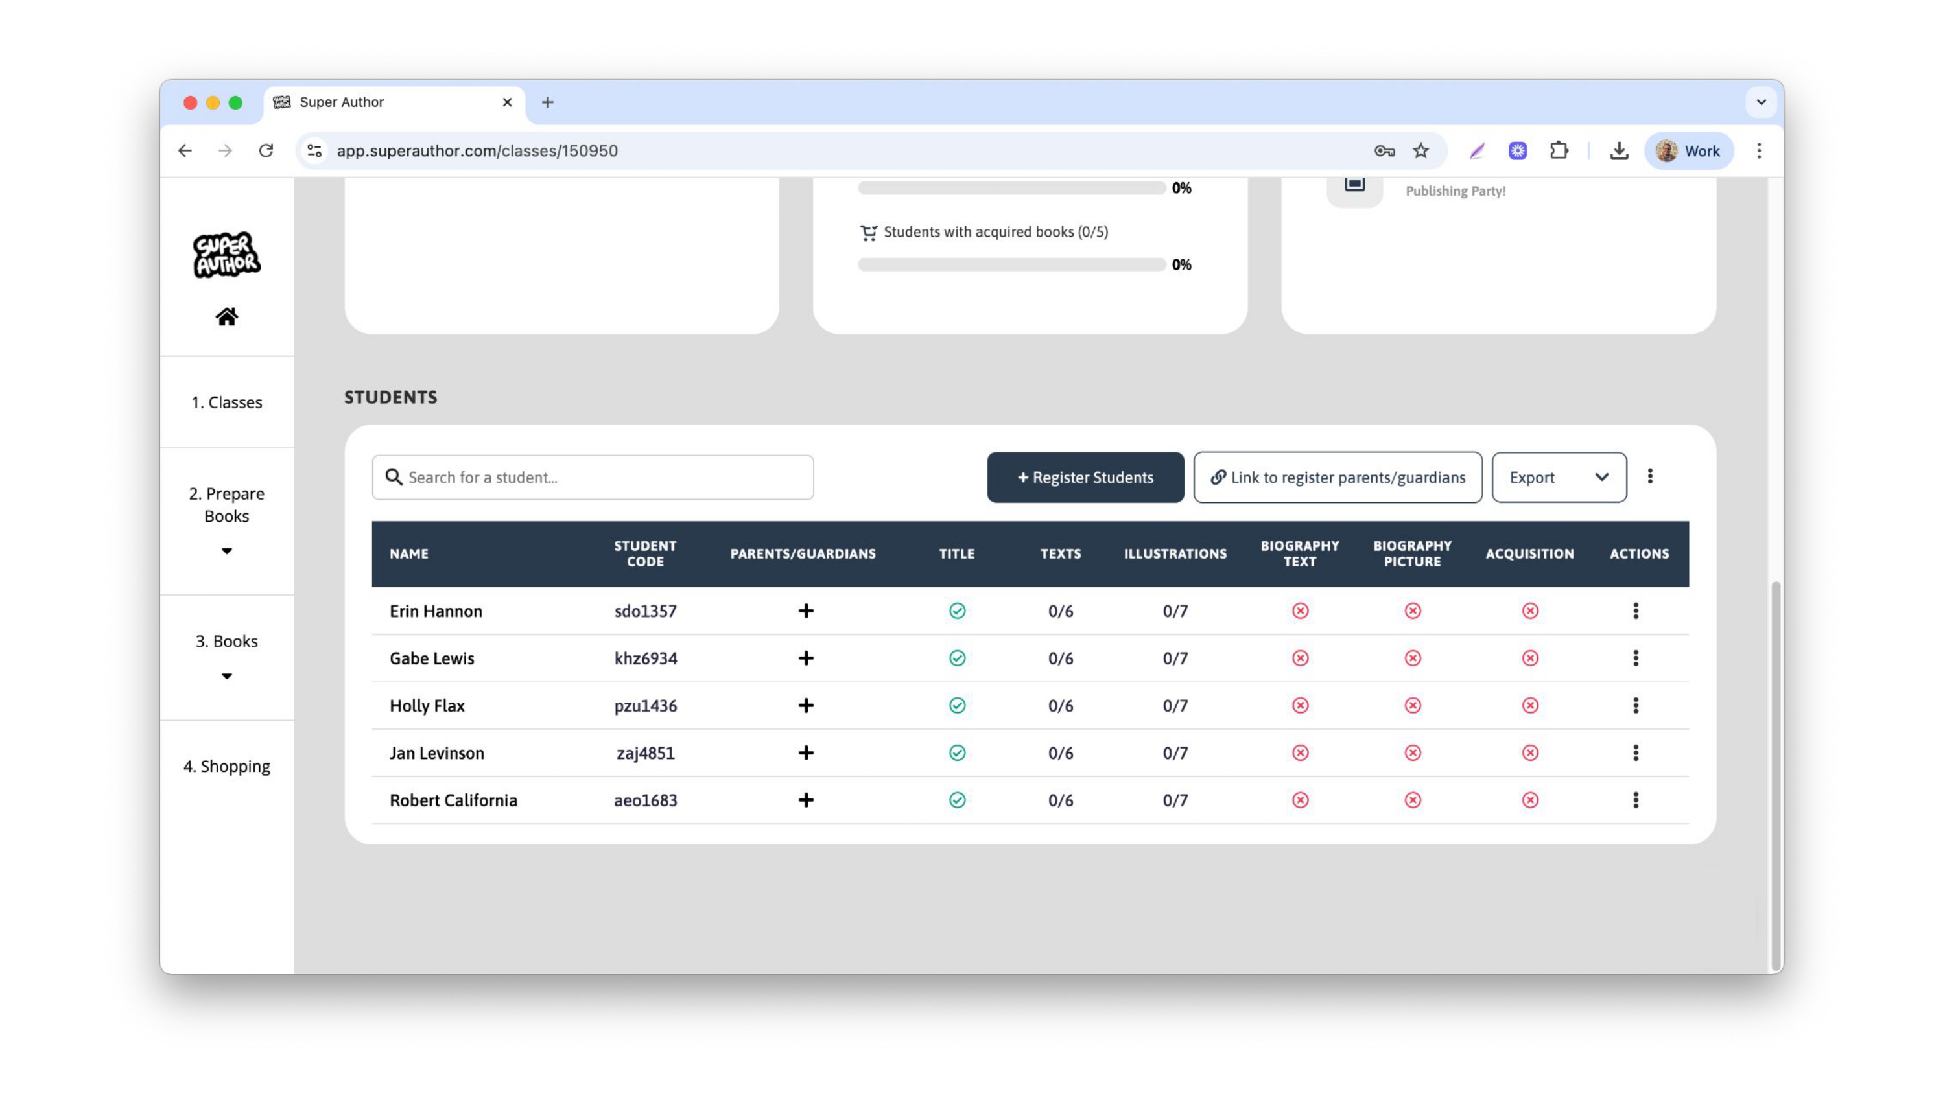Click the Super Author logo
Image resolution: width=1945 pixels, height=1094 pixels.
[226, 255]
